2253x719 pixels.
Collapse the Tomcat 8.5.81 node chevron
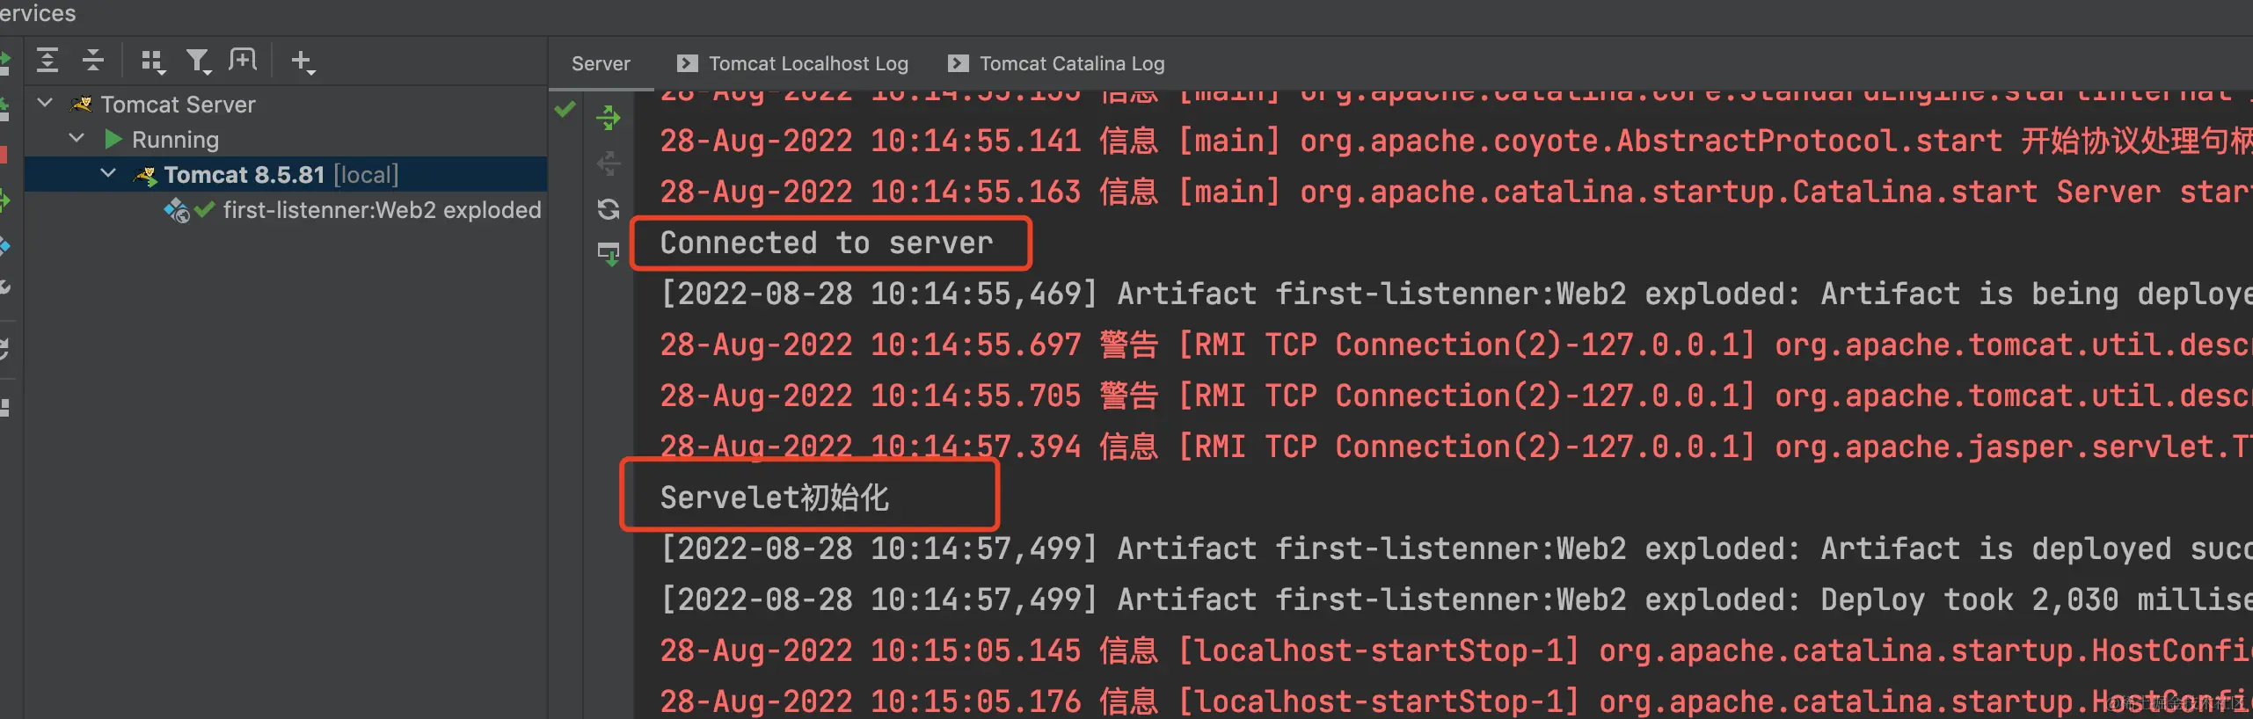tap(108, 174)
